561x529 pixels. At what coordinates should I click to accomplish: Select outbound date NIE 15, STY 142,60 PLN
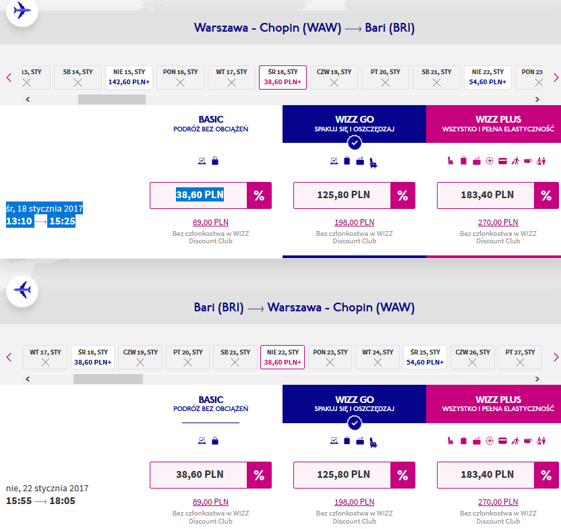coord(129,77)
